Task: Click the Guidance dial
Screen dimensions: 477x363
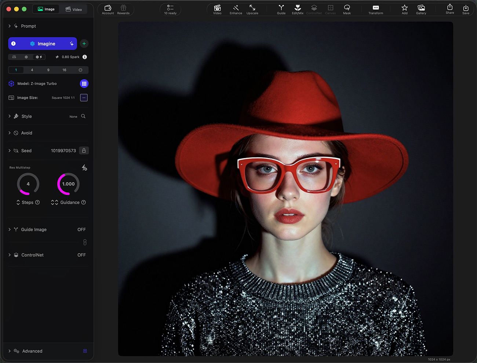Action: coord(68,184)
